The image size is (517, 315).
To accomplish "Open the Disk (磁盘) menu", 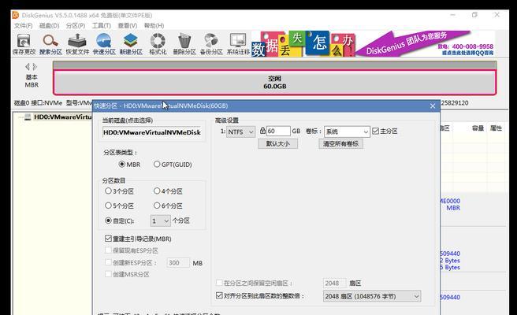I will (x=49, y=25).
